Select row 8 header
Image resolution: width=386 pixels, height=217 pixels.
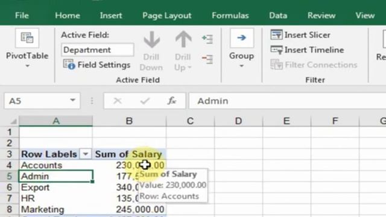(x=10, y=209)
